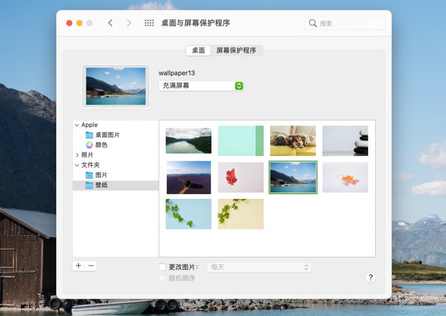Go back with the left chevron
Image resolution: width=446 pixels, height=316 pixels.
click(111, 23)
